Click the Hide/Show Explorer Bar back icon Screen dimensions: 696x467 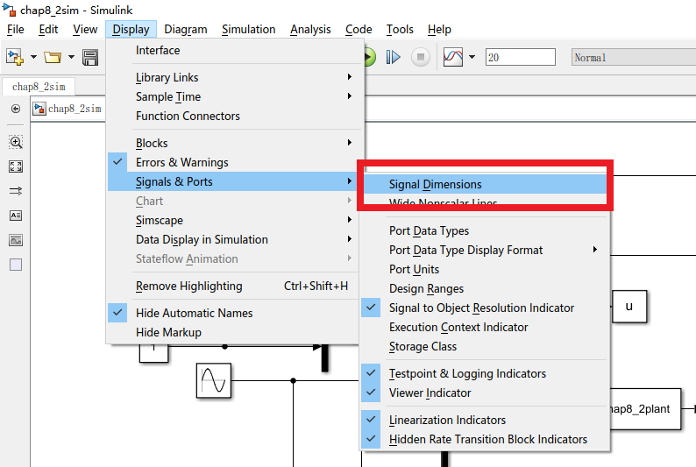click(x=16, y=109)
